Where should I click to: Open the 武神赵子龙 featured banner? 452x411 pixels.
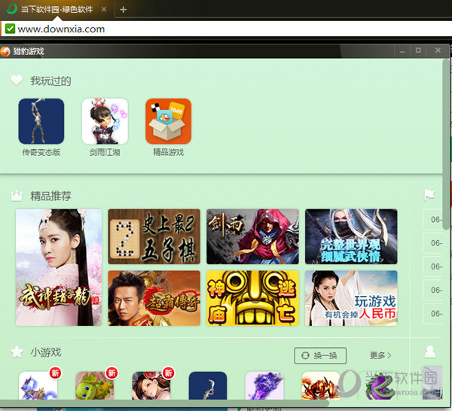pyautogui.click(x=59, y=267)
